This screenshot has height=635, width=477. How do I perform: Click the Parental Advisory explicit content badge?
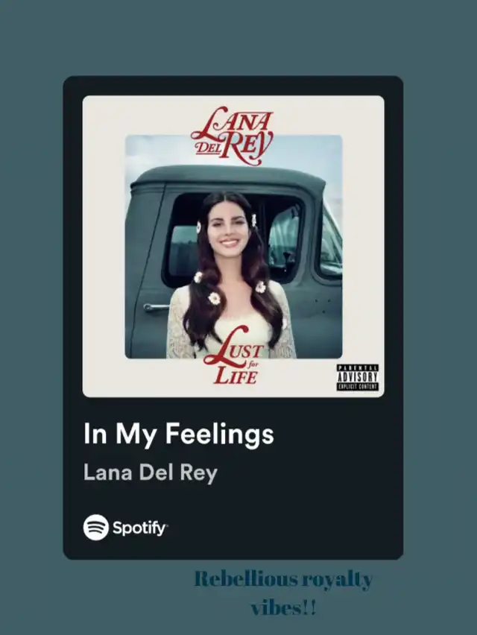point(358,377)
